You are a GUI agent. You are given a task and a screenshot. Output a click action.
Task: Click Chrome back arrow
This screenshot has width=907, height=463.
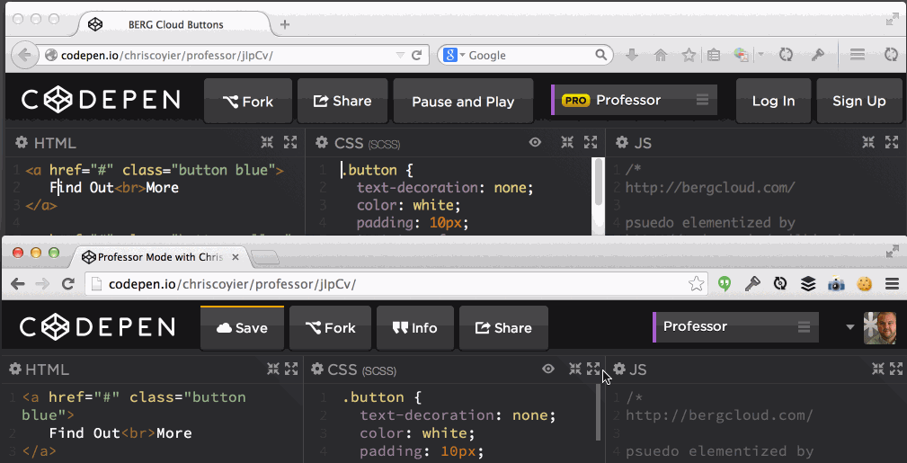tap(18, 283)
